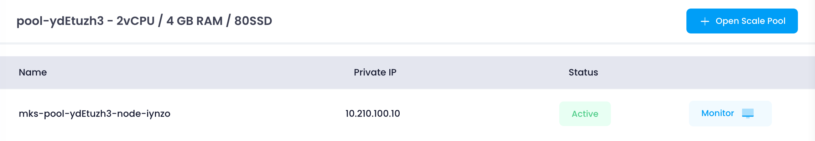Click the Status column header
The image size is (815, 141).
click(583, 72)
